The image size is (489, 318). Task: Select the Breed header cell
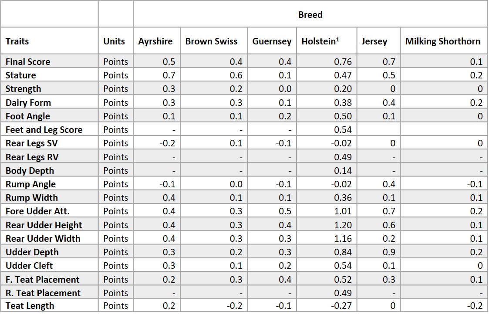pyautogui.click(x=310, y=15)
